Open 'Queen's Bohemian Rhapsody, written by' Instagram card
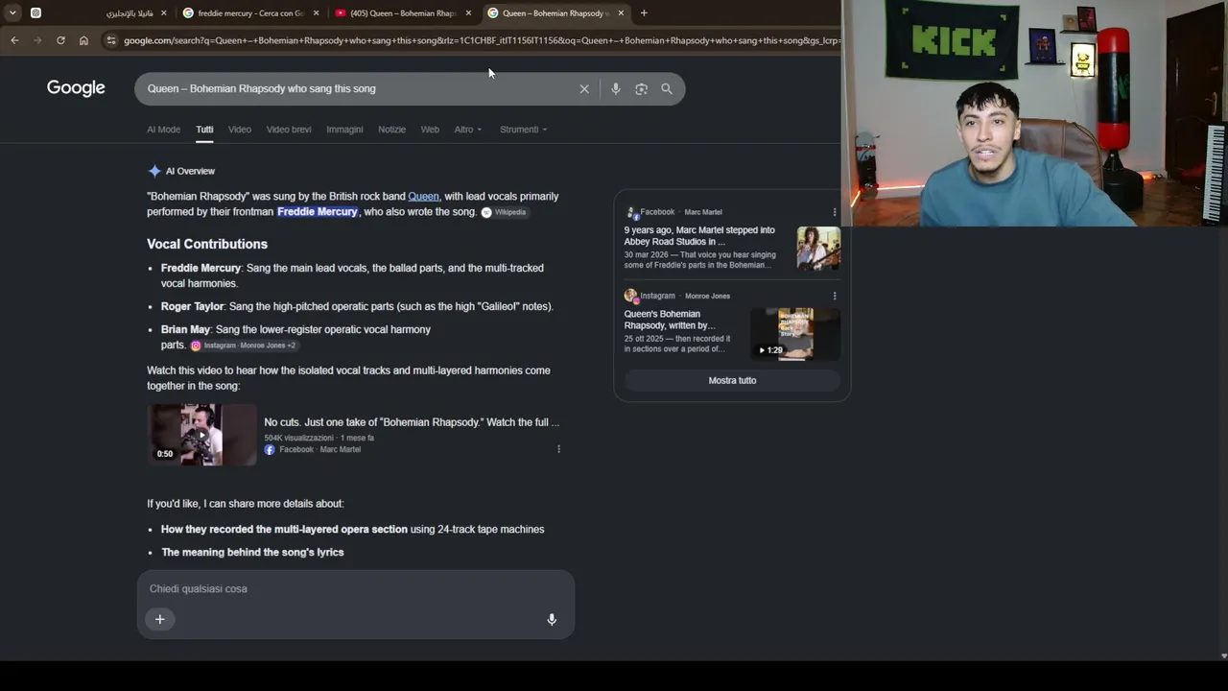 670,320
